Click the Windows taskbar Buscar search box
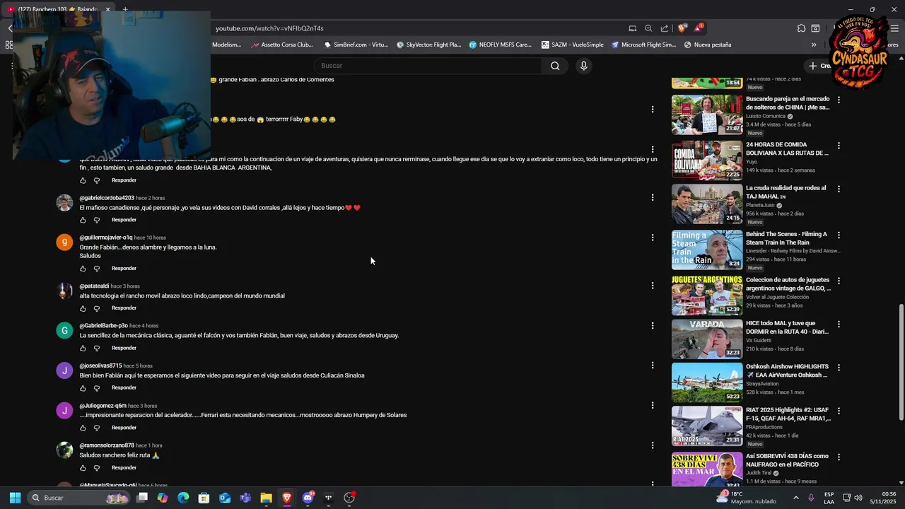 (79, 498)
